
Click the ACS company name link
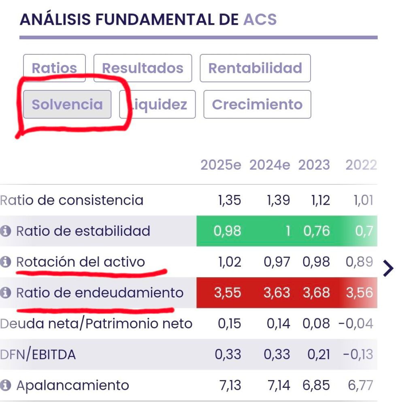click(260, 19)
